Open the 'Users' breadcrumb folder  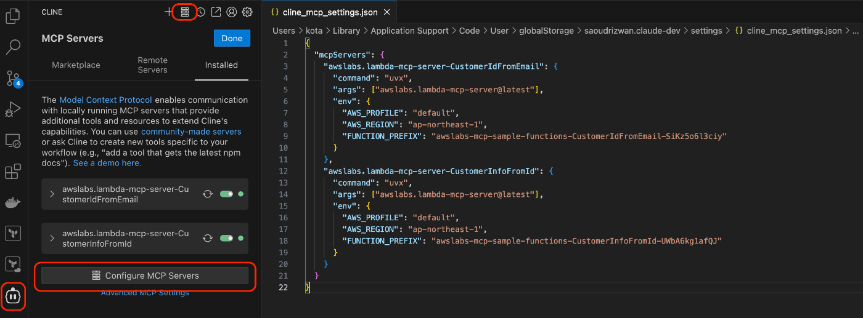click(284, 31)
